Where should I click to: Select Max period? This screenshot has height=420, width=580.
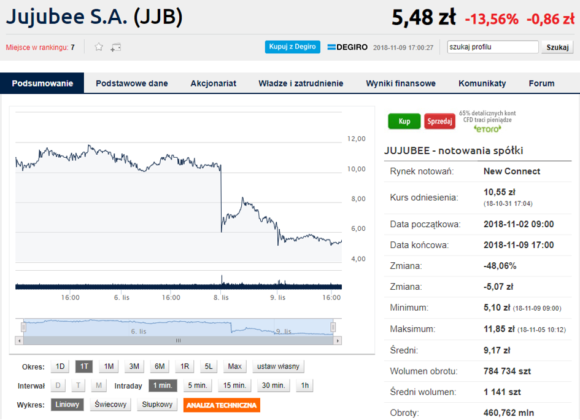click(234, 367)
